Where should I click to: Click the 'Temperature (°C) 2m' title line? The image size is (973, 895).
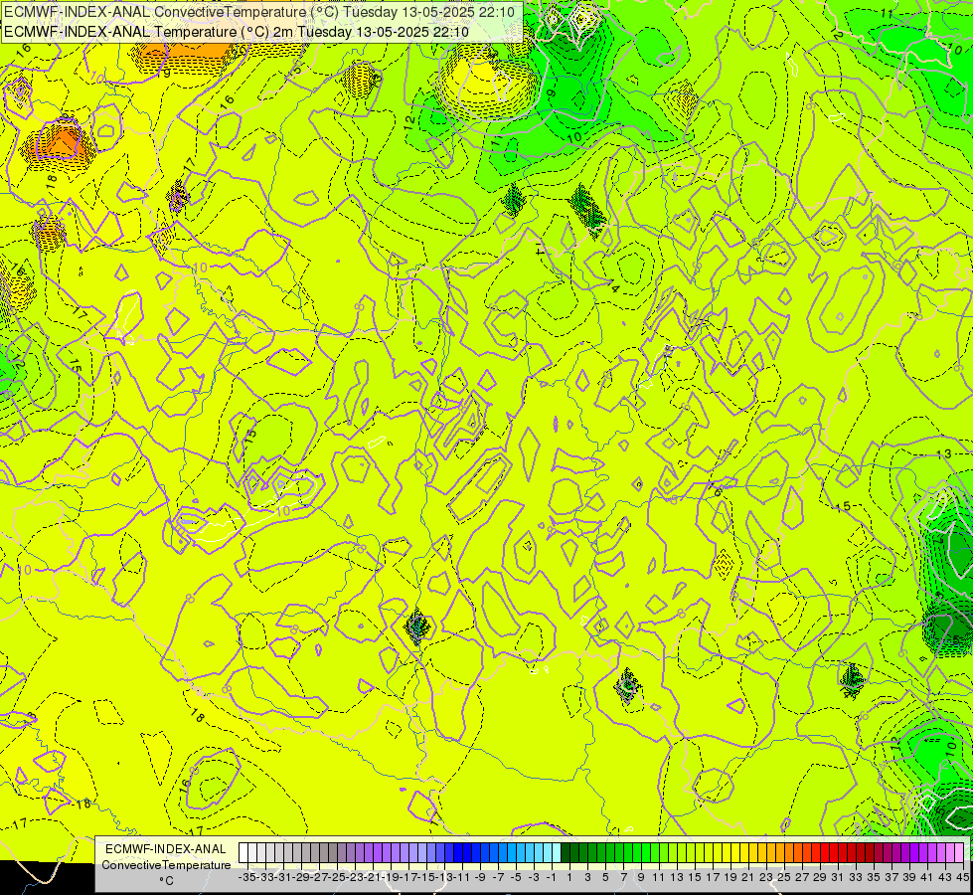tap(237, 32)
